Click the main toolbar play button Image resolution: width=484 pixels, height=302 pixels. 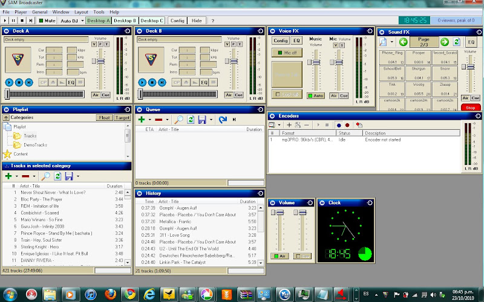(5, 21)
